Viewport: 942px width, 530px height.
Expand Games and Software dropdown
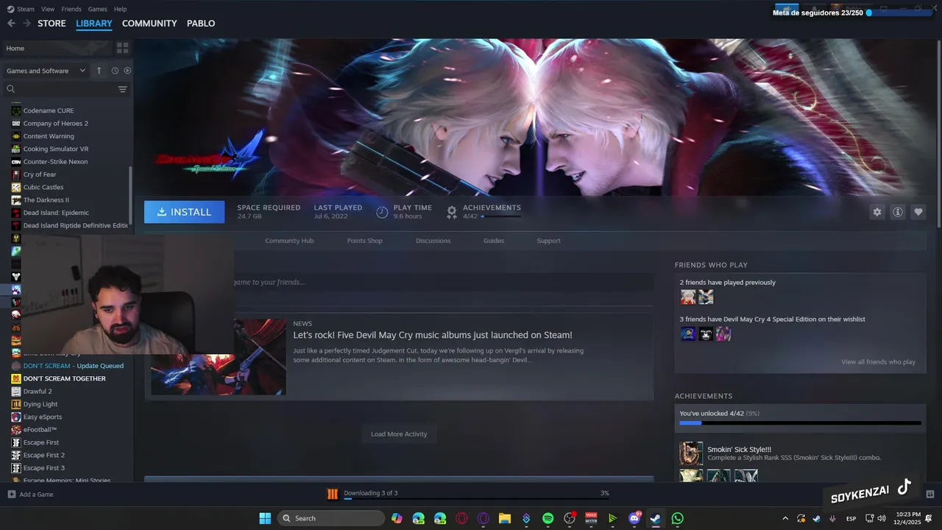click(46, 71)
